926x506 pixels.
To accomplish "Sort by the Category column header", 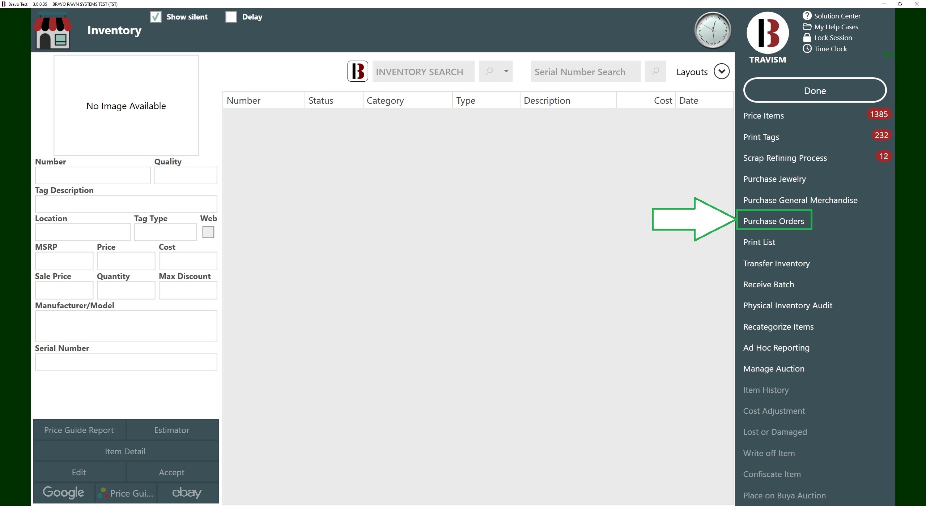I will [408, 100].
